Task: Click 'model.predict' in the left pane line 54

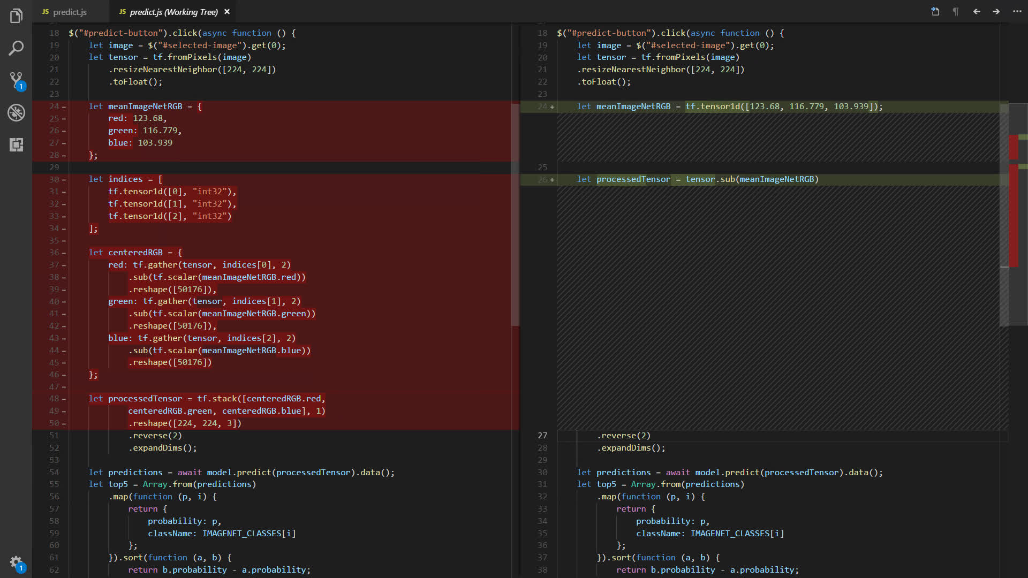Action: tap(239, 473)
